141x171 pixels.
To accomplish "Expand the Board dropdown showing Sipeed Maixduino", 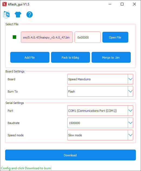I will 100,79.
